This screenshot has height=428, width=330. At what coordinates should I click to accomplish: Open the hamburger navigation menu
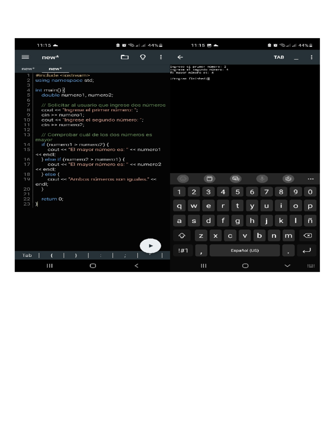[25, 57]
